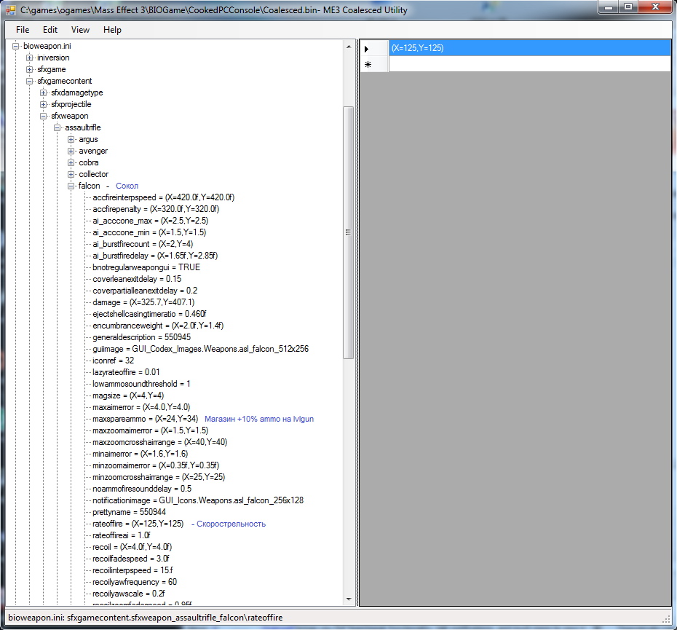Select the encumbranceweight entry

tap(158, 326)
